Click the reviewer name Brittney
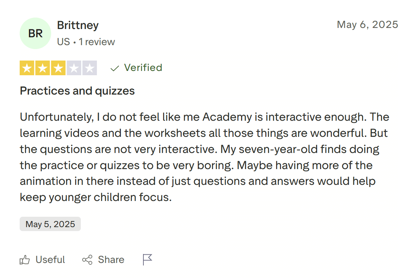Viewport: 413px width, 278px height. [x=78, y=25]
